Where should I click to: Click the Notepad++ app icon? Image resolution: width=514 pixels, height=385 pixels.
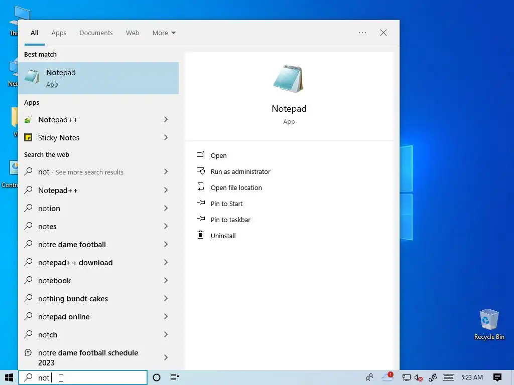(28, 120)
